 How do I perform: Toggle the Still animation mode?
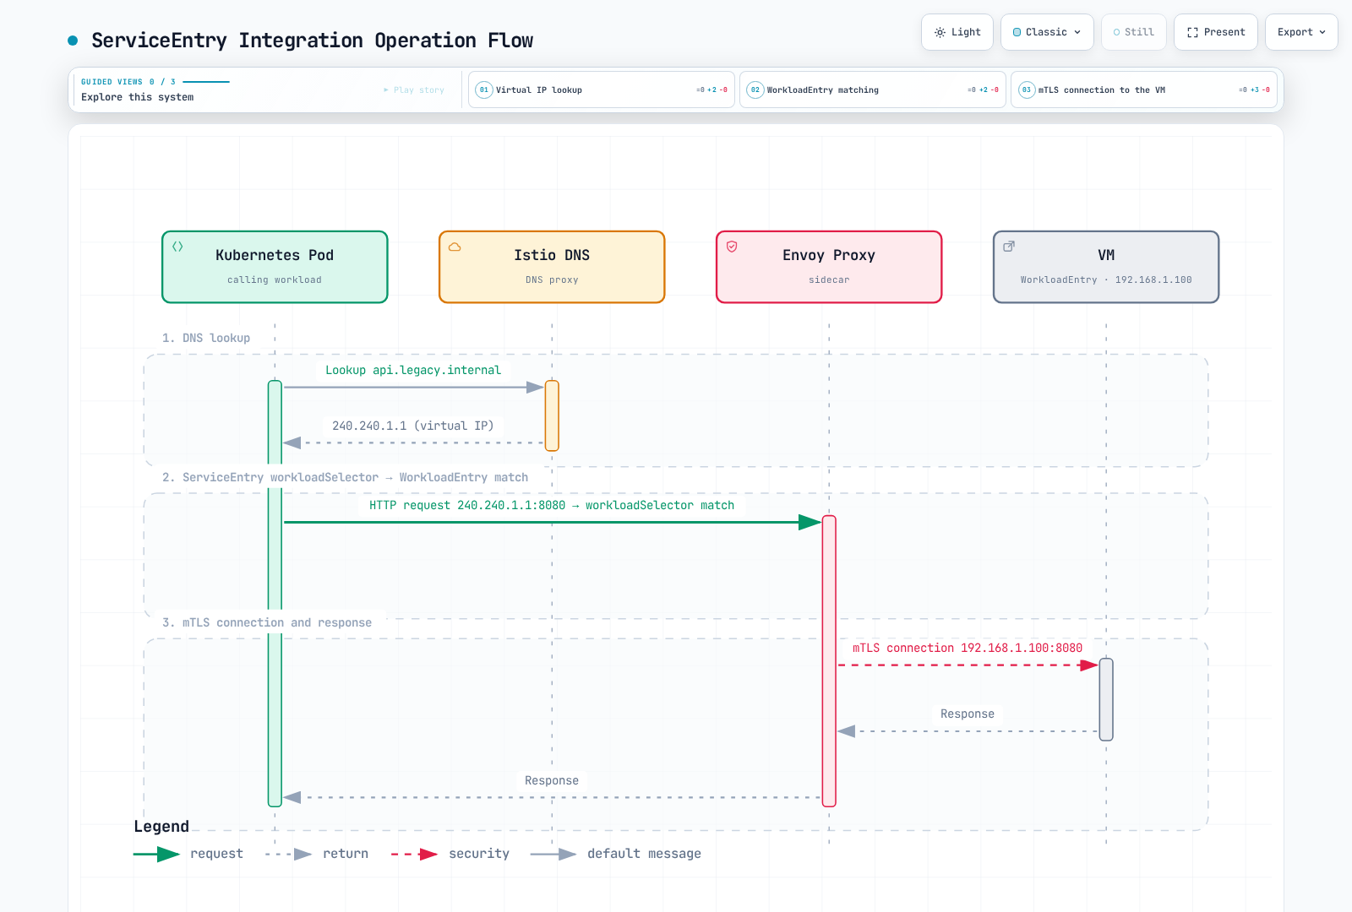click(1134, 32)
